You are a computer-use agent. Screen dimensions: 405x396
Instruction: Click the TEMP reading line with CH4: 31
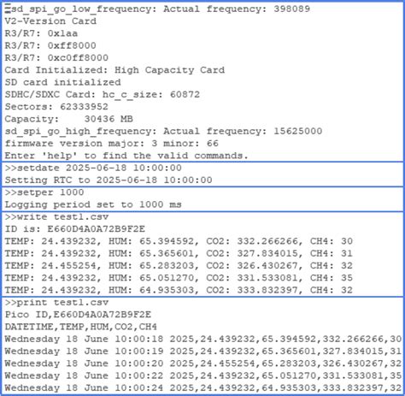pyautogui.click(x=179, y=253)
